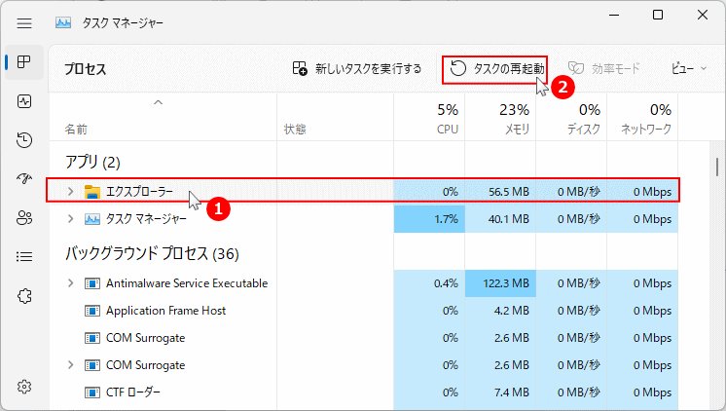Open the App history sidebar icon

24,140
